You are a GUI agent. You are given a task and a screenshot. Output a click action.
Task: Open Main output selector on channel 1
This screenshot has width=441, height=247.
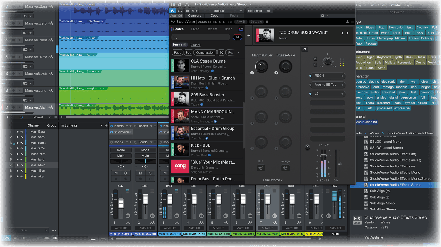121,156
